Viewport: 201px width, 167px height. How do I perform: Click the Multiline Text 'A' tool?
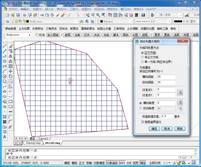pyautogui.click(x=4, y=137)
